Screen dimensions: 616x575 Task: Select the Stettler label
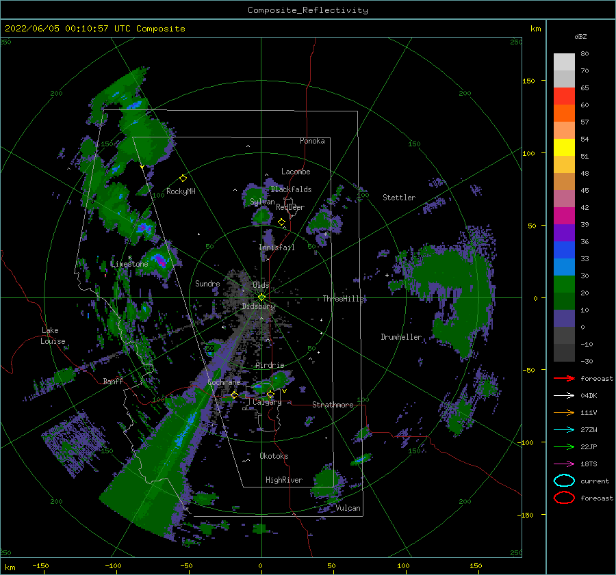pyautogui.click(x=399, y=198)
